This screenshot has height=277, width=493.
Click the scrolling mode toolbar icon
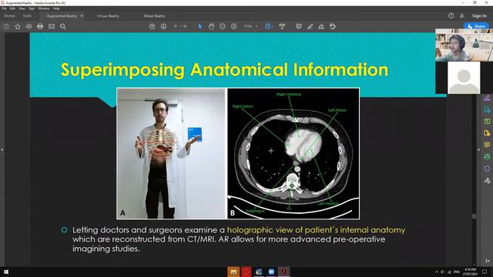point(282,27)
